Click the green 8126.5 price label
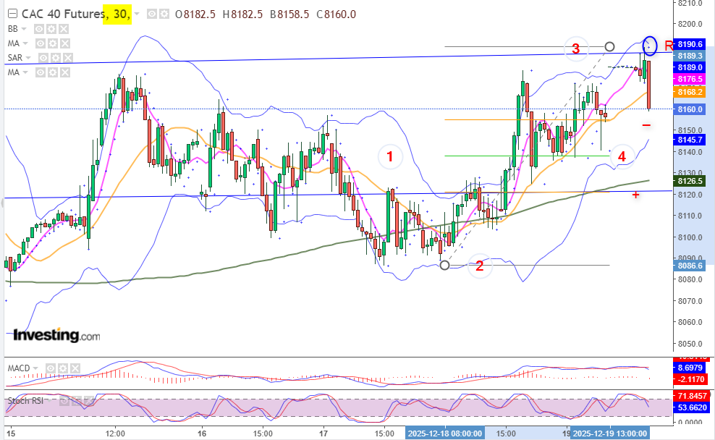Image resolution: width=715 pixels, height=440 pixels. [x=690, y=181]
